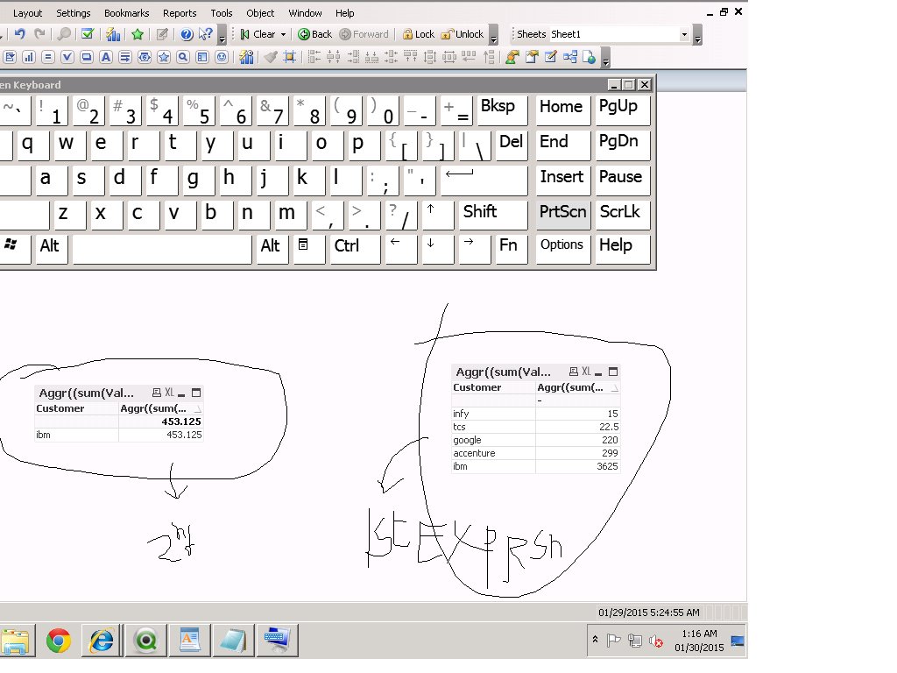Click print icon on infy chart
Viewport: 897px width, 673px height.
click(573, 372)
